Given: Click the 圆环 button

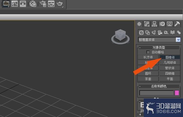Looking at the screenshot, I should tap(148, 74).
